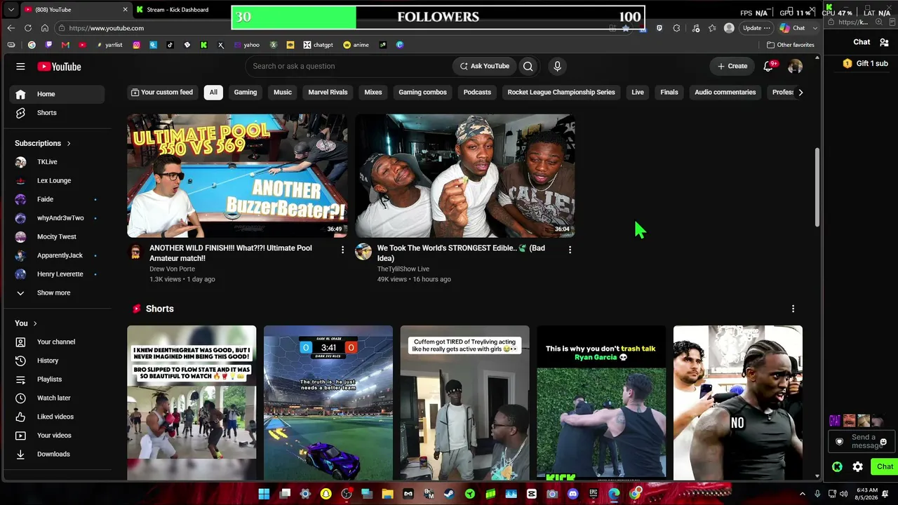Open Epic Games Launcher from taskbar
Image resolution: width=898 pixels, height=505 pixels.
click(x=594, y=494)
